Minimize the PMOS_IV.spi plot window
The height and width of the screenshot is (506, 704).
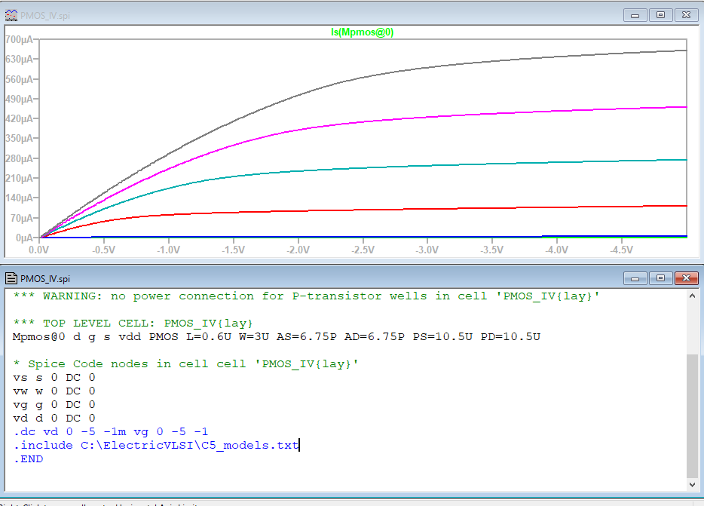coord(636,14)
